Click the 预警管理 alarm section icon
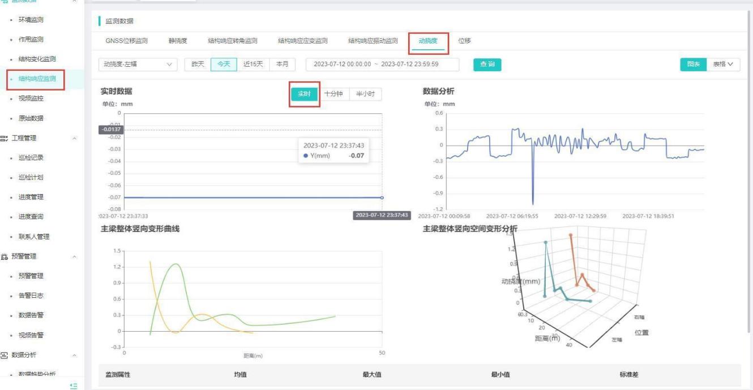 point(5,256)
